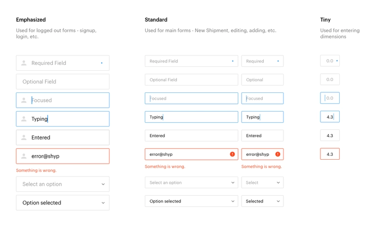Click person icon in Emphasized Required Field
The width and height of the screenshot is (385, 229).
pos(24,63)
